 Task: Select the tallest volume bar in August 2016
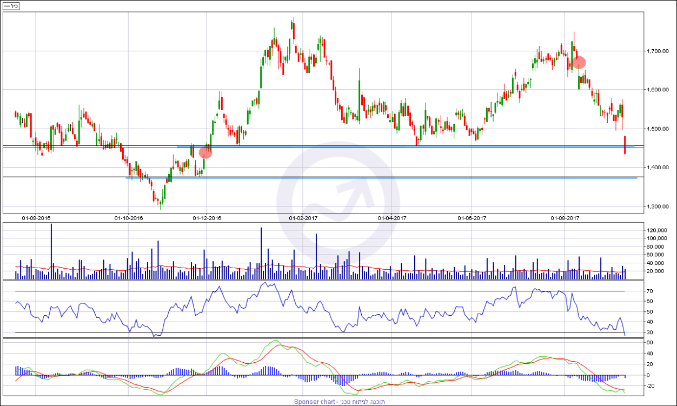pyautogui.click(x=51, y=251)
